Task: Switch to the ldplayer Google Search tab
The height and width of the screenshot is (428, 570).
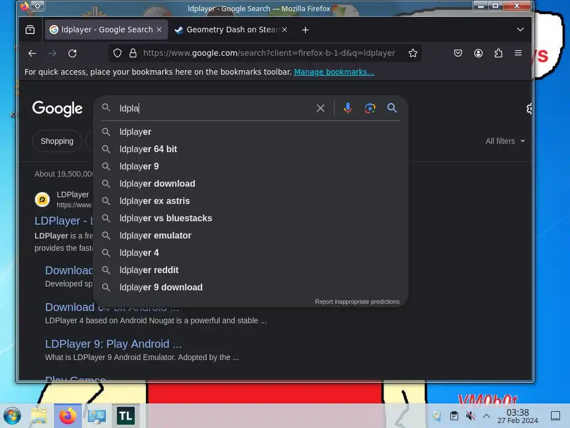Action: coord(106,30)
